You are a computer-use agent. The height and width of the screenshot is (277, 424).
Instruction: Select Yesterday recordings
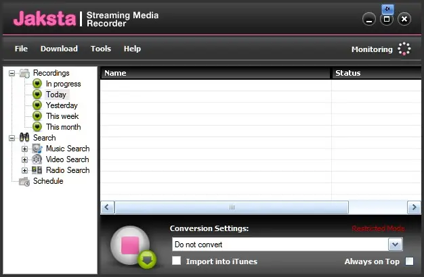pos(62,105)
